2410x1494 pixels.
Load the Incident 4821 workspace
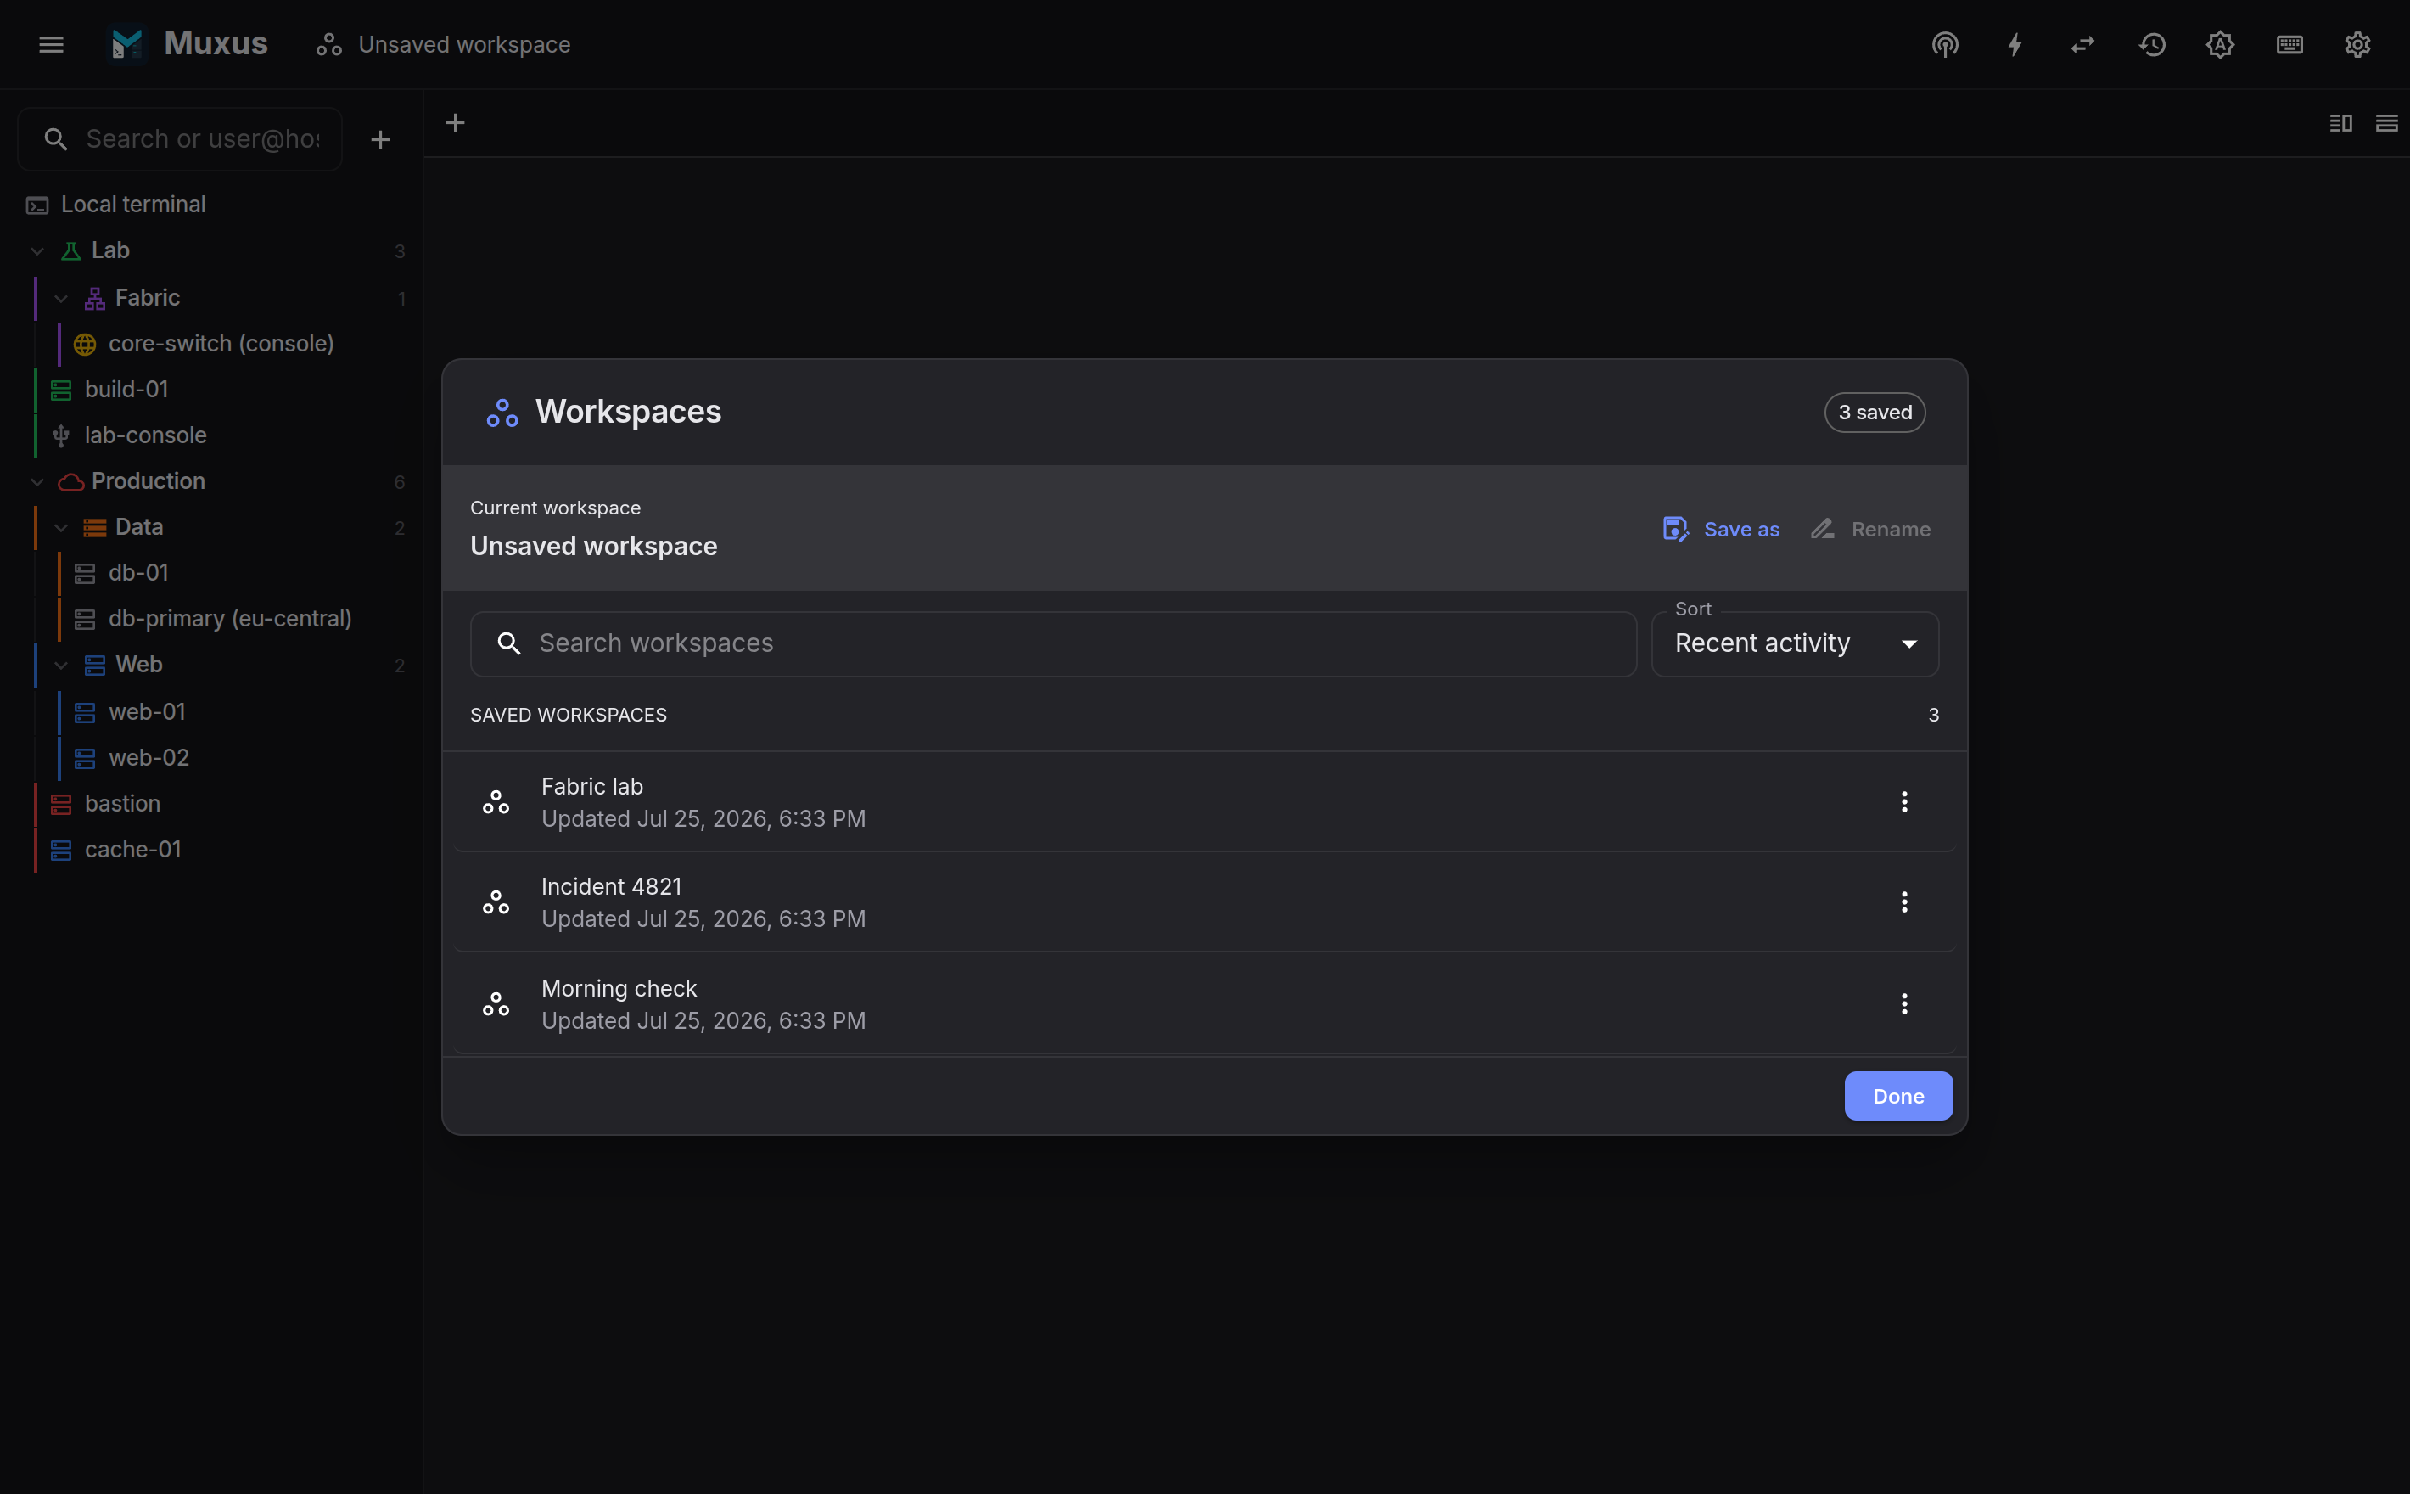pos(1204,902)
